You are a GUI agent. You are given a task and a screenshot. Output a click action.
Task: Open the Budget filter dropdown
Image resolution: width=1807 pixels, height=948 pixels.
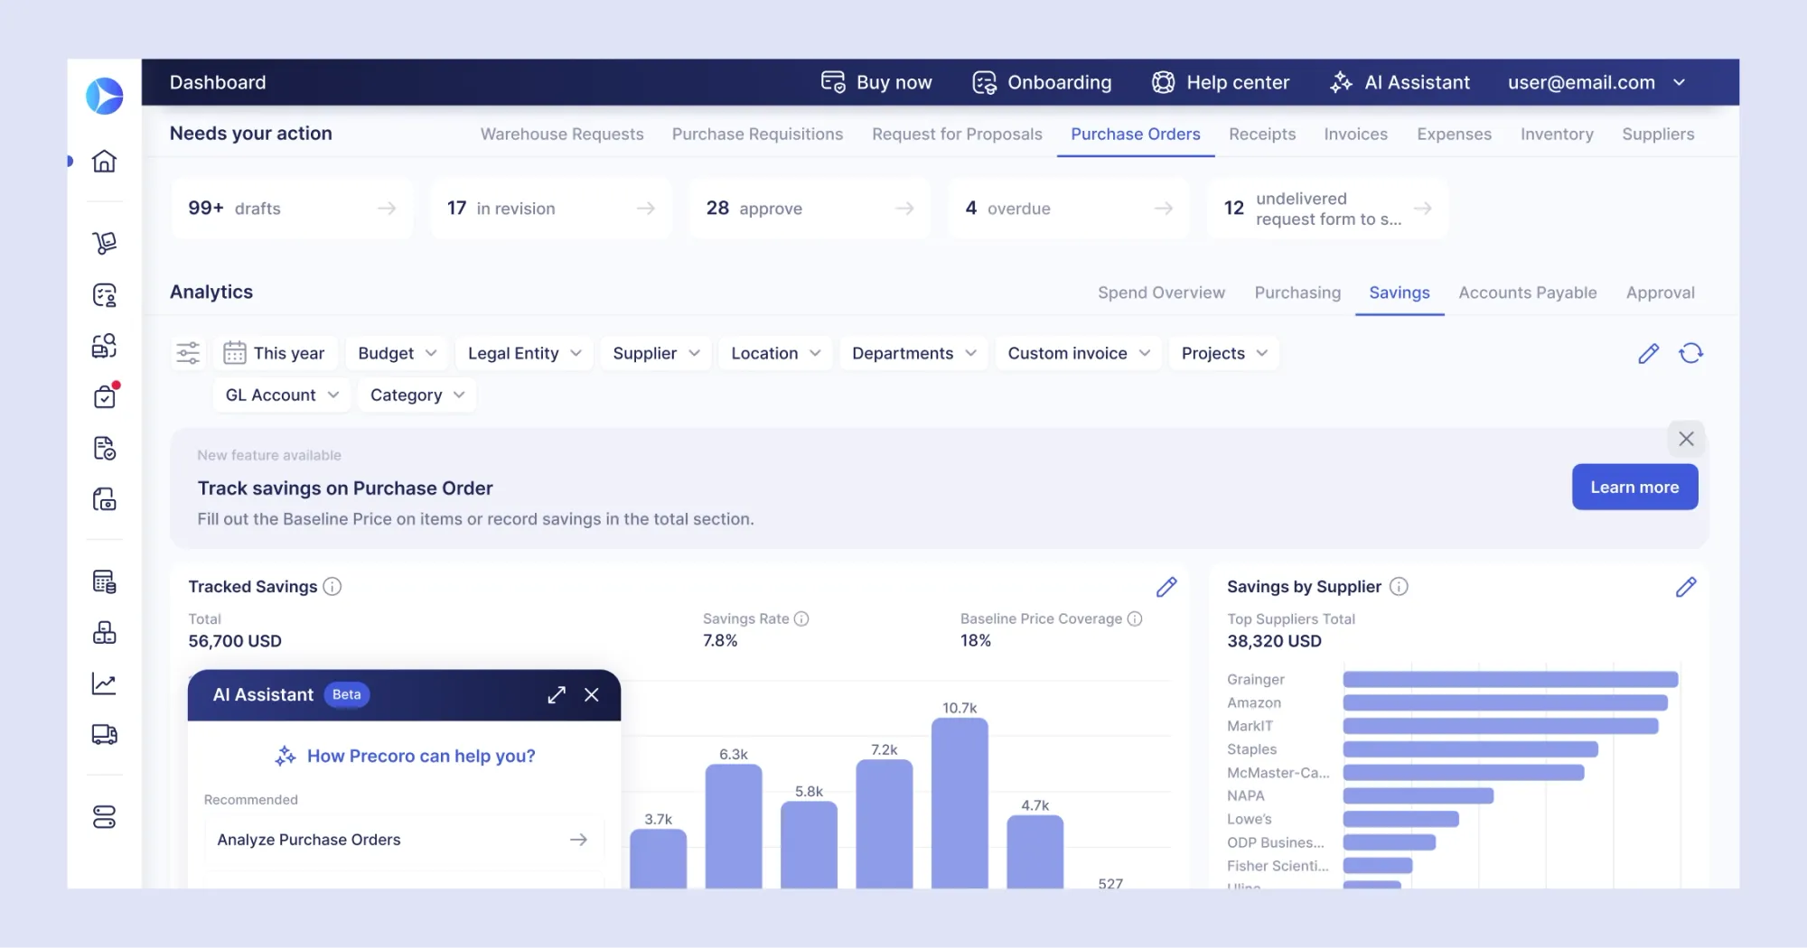coord(397,353)
